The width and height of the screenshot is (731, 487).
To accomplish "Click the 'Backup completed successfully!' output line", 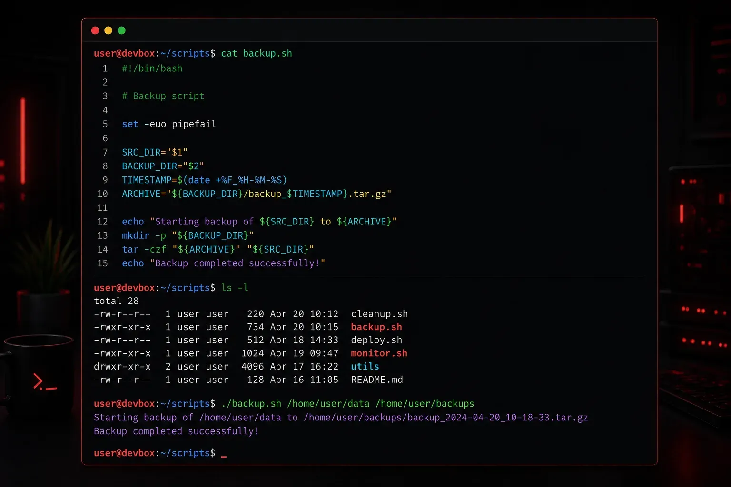I will 176,431.
